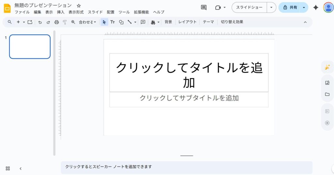The height and width of the screenshot is (175, 334).
Task: Click the speaker notes resize handle
Action: [187, 156]
